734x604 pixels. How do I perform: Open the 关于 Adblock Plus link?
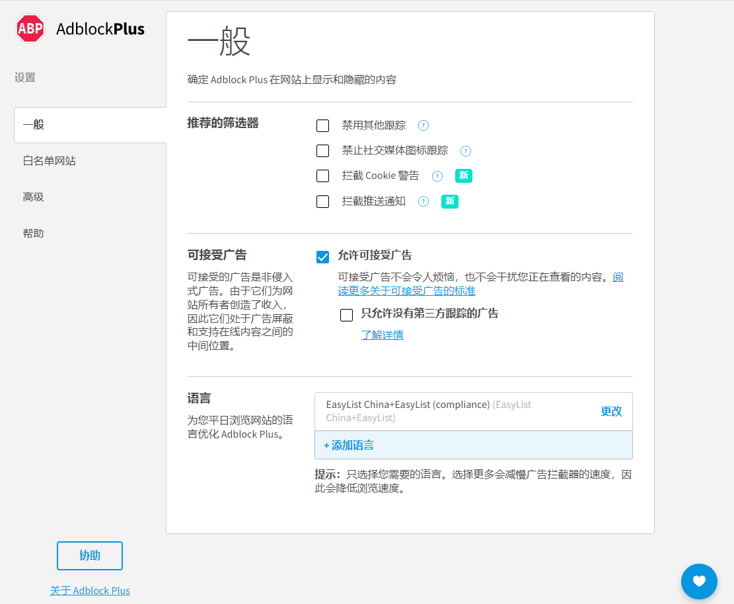click(90, 590)
